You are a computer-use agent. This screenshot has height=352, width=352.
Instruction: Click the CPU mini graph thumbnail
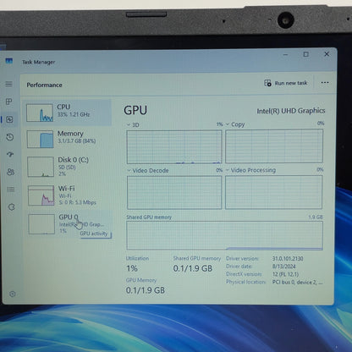(40, 113)
